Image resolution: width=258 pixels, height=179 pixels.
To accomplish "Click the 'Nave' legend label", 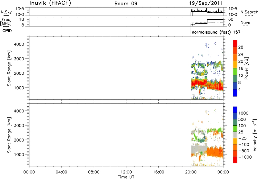I will pyautogui.click(x=245, y=22).
